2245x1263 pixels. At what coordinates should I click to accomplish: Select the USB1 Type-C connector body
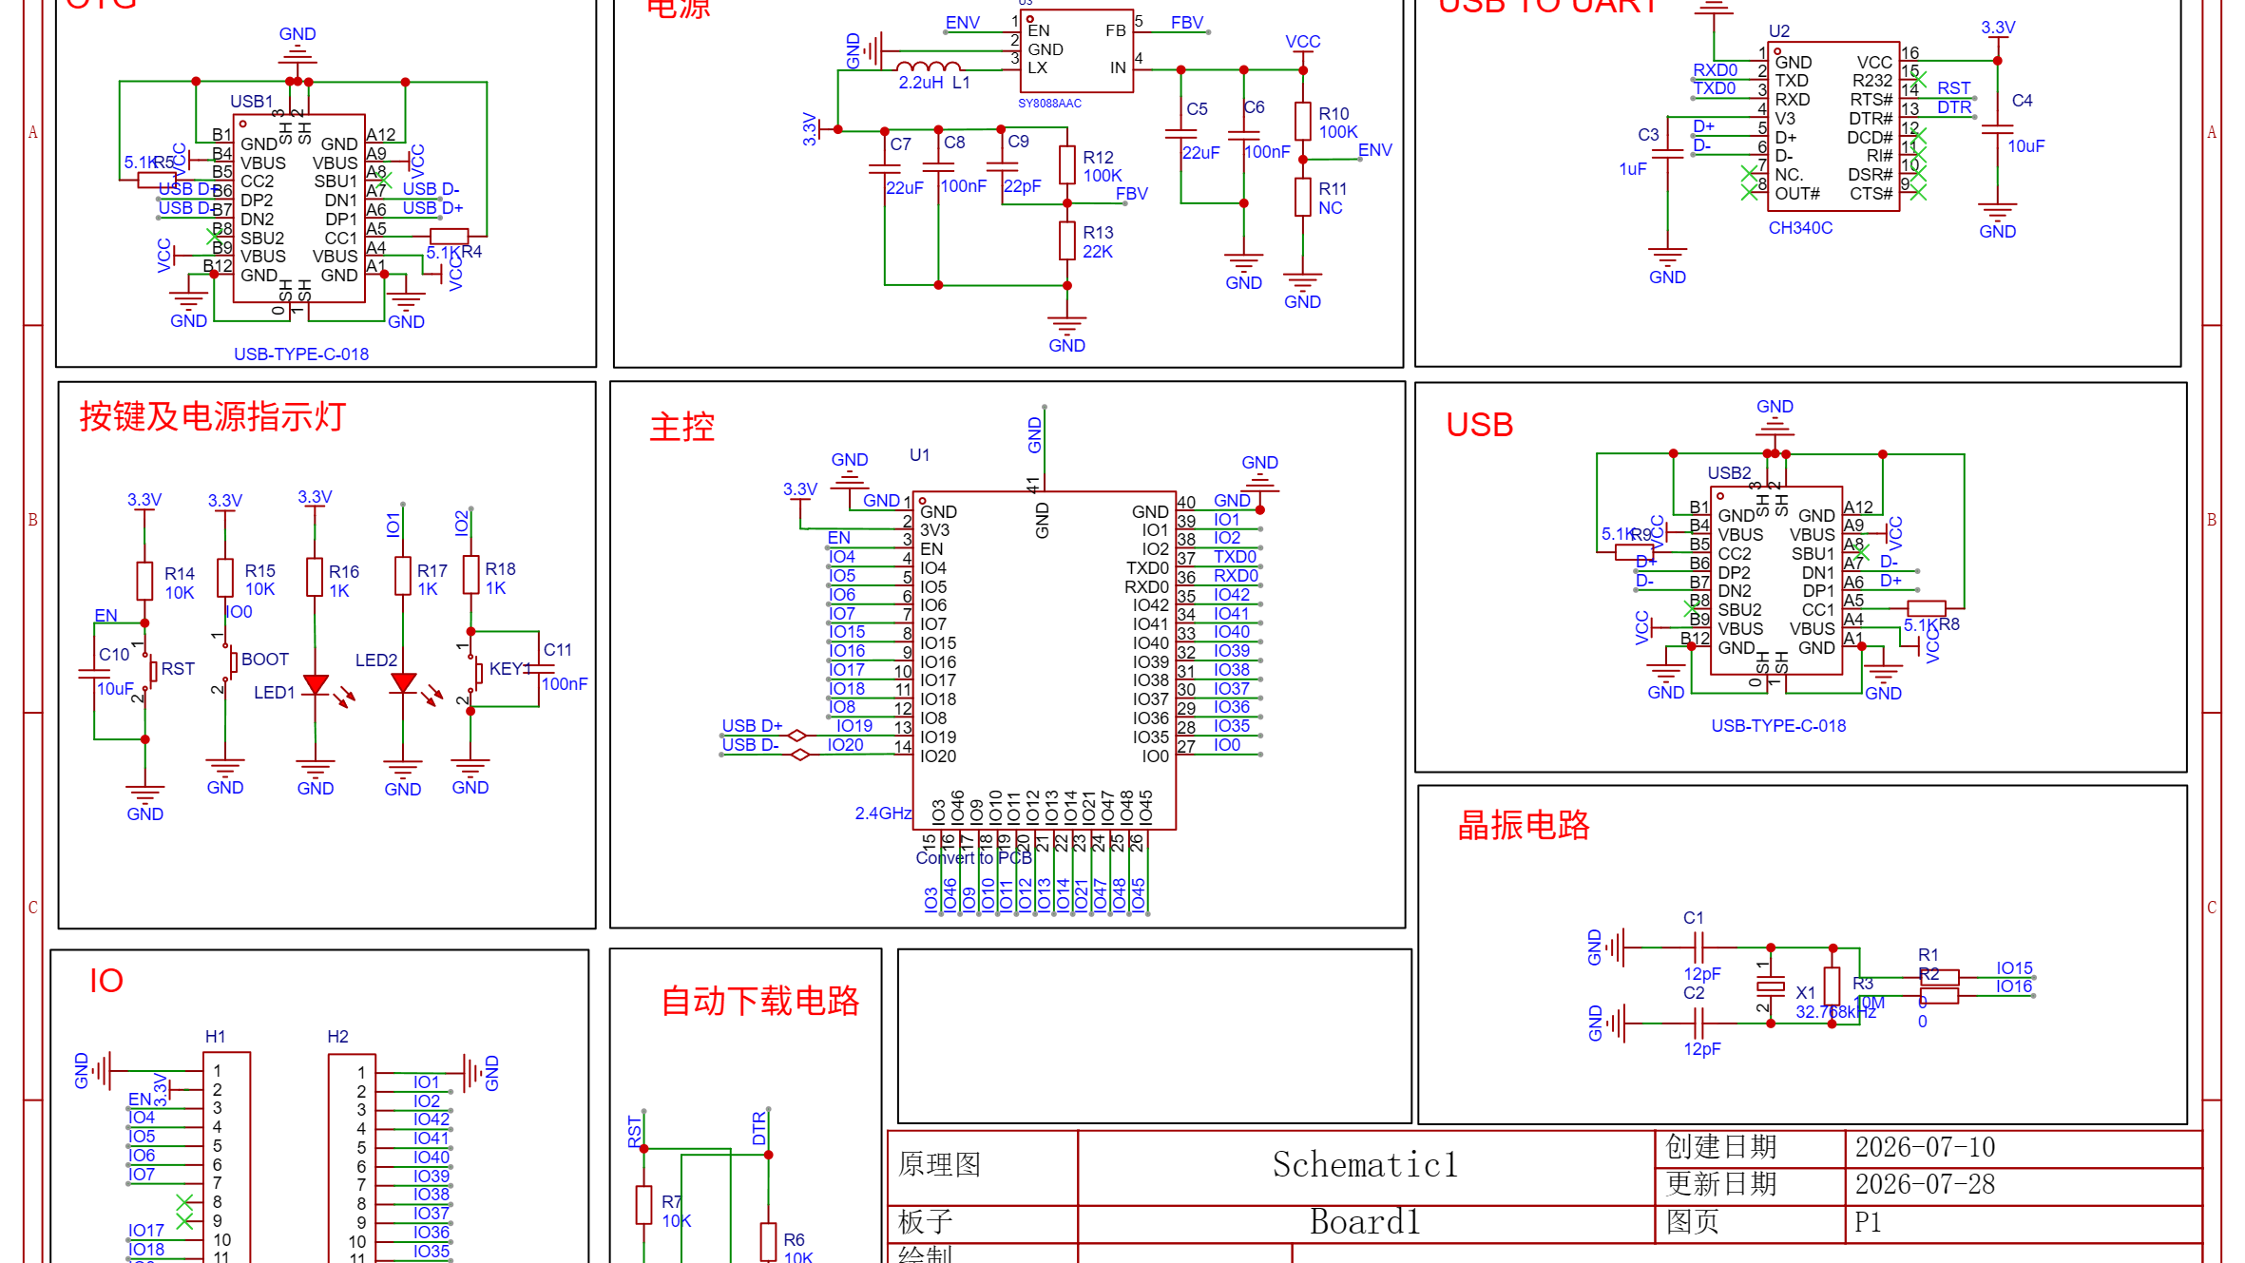[x=299, y=209]
